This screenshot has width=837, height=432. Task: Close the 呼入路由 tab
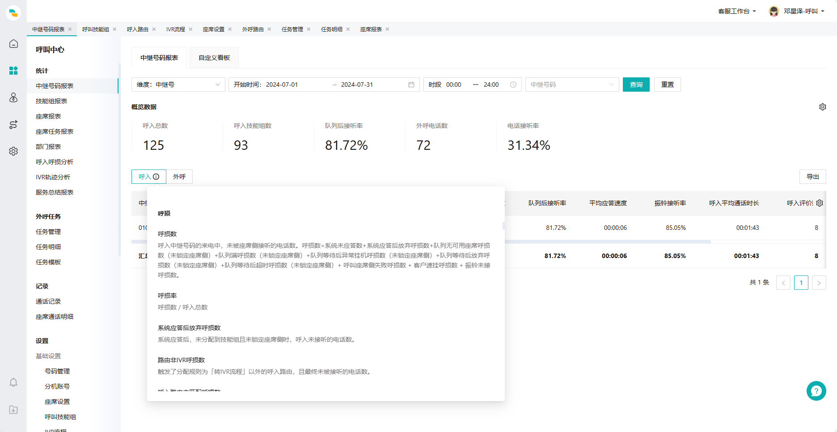(154, 29)
